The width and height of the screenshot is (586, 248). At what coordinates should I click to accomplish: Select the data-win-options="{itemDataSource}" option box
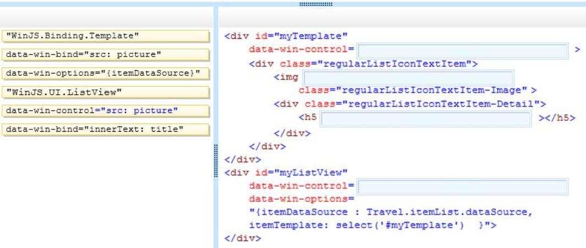point(105,74)
